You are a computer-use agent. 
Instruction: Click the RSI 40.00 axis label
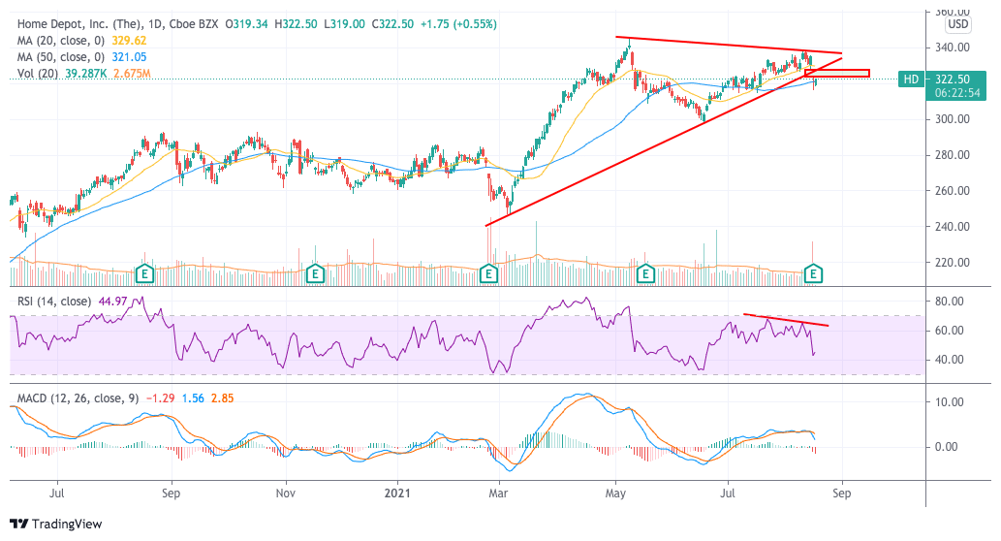tap(950, 360)
